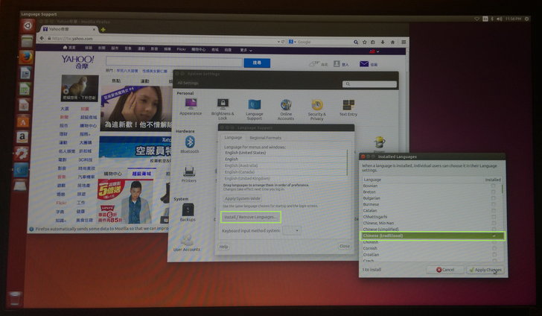Toggle Installed checkbox for Croatian
Image resolution: width=542 pixels, height=316 pixels.
(x=494, y=255)
